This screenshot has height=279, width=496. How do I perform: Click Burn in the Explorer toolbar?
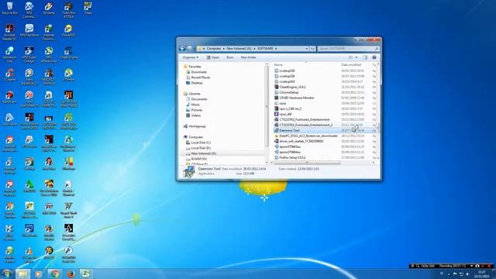(230, 57)
